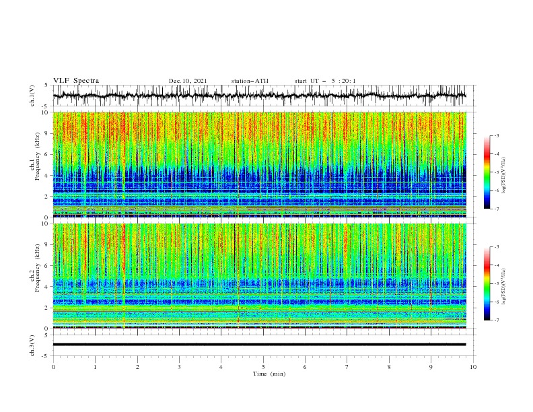The image size is (533, 412).
Task: Click time axis tick label '7'
Action: point(347,367)
